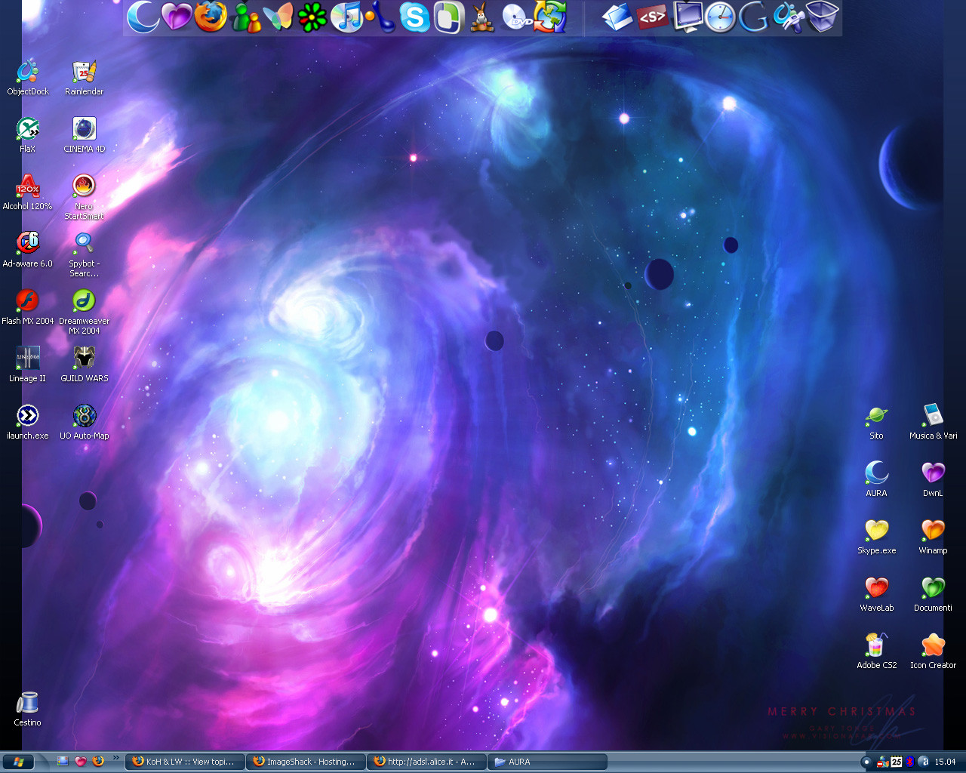This screenshot has height=773, width=966.
Task: Click the round 'a' tray icon
Action: 924,762
